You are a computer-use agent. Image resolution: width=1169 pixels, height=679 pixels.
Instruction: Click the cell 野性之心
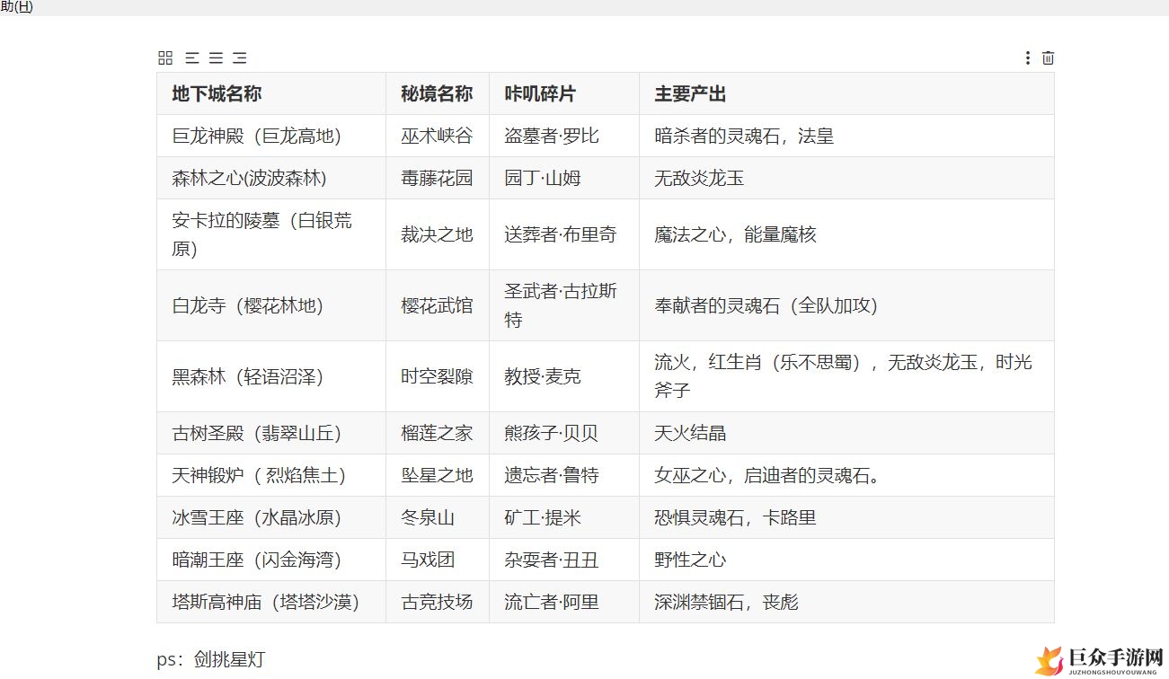[846, 560]
